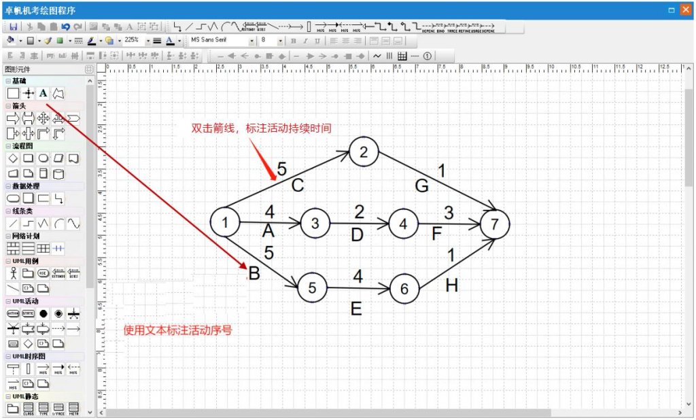Image resolution: width=696 pixels, height=420 pixels.
Task: Collapse the 流程图 section
Action: tap(8, 145)
